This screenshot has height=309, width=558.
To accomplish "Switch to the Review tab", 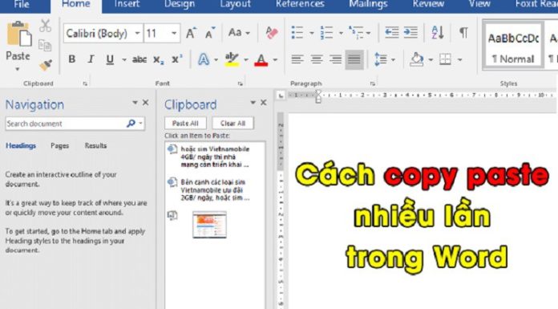I will (x=428, y=5).
